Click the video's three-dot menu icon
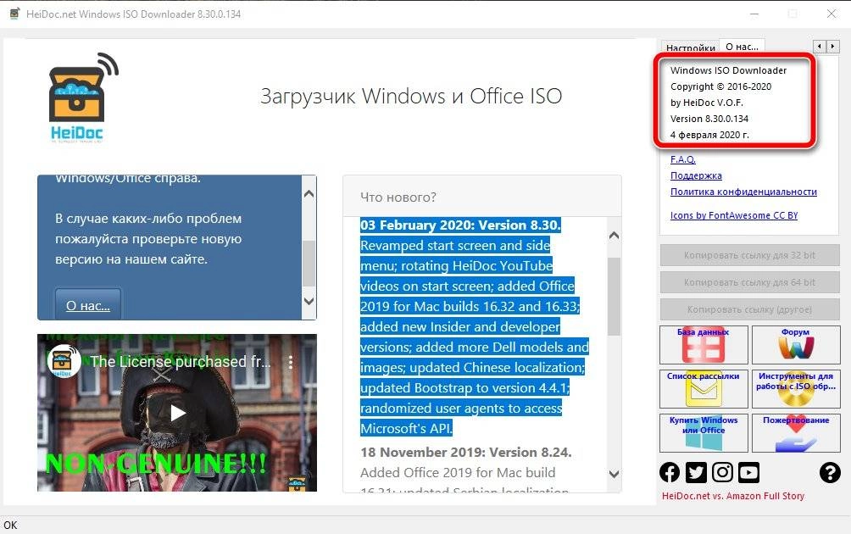Image resolution: width=851 pixels, height=534 pixels. (291, 361)
